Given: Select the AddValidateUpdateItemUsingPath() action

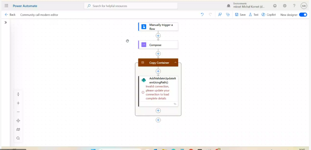Looking at the screenshot, I should [x=158, y=91].
